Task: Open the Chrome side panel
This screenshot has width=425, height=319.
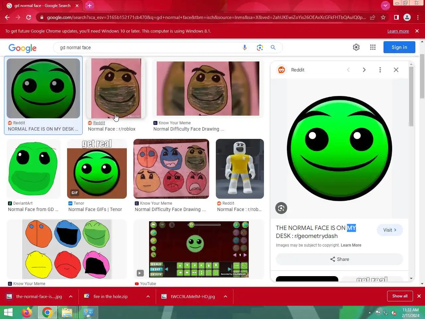Action: click(396, 17)
